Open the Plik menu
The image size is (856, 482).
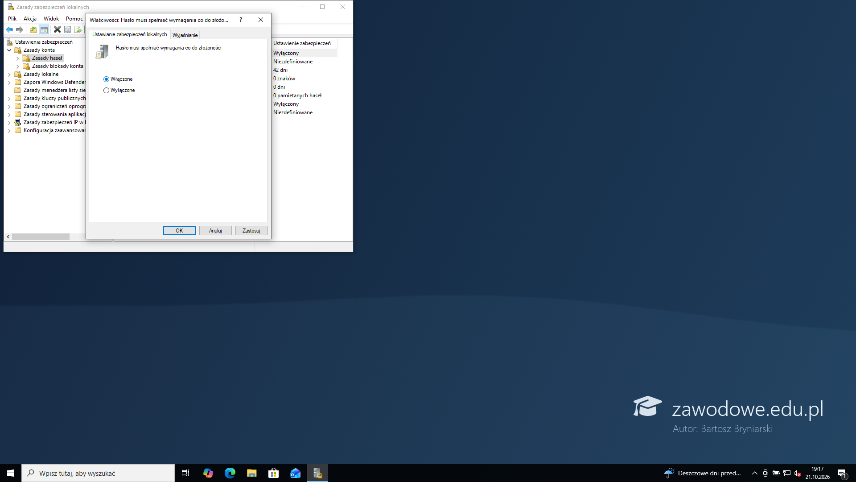click(12, 19)
